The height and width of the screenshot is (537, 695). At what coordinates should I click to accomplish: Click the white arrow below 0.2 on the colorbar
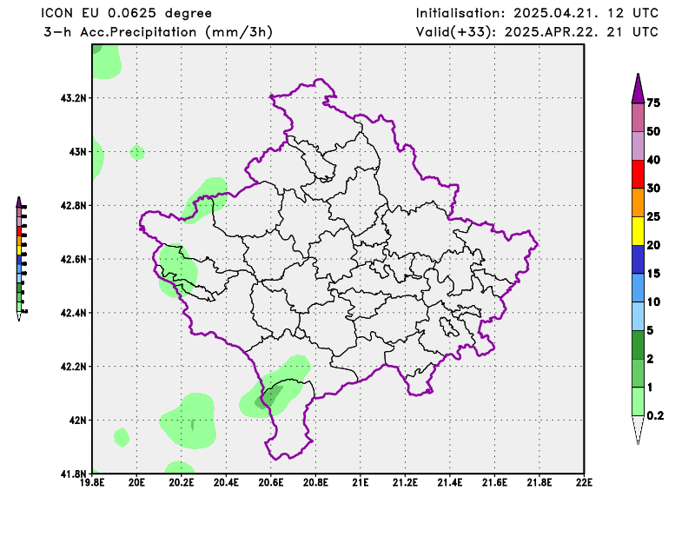click(638, 430)
